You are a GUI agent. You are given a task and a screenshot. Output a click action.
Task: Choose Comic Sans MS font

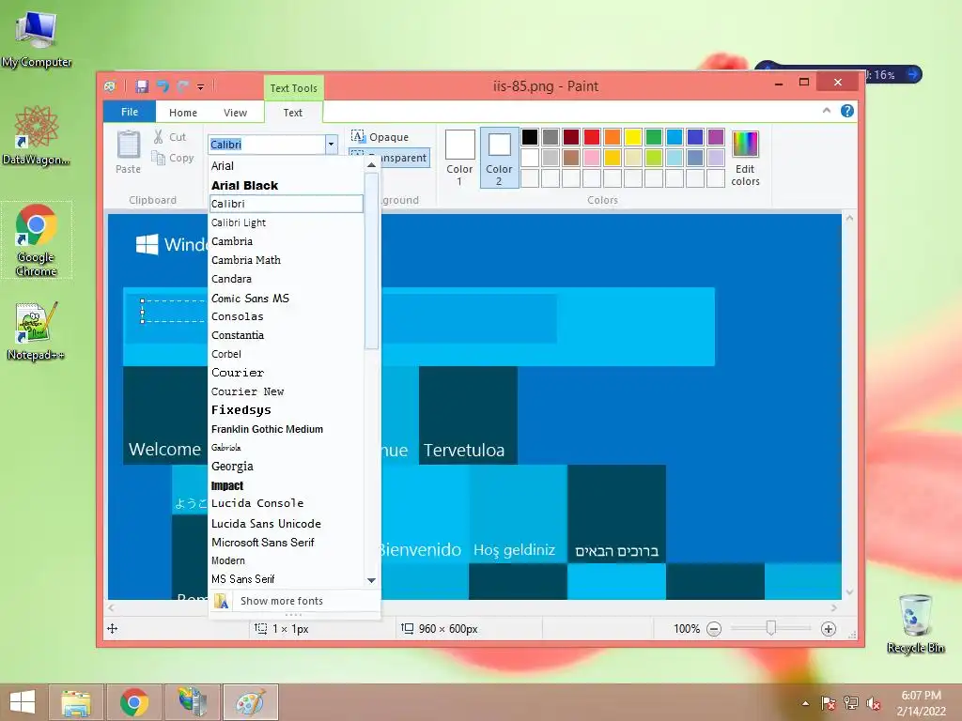pos(286,298)
